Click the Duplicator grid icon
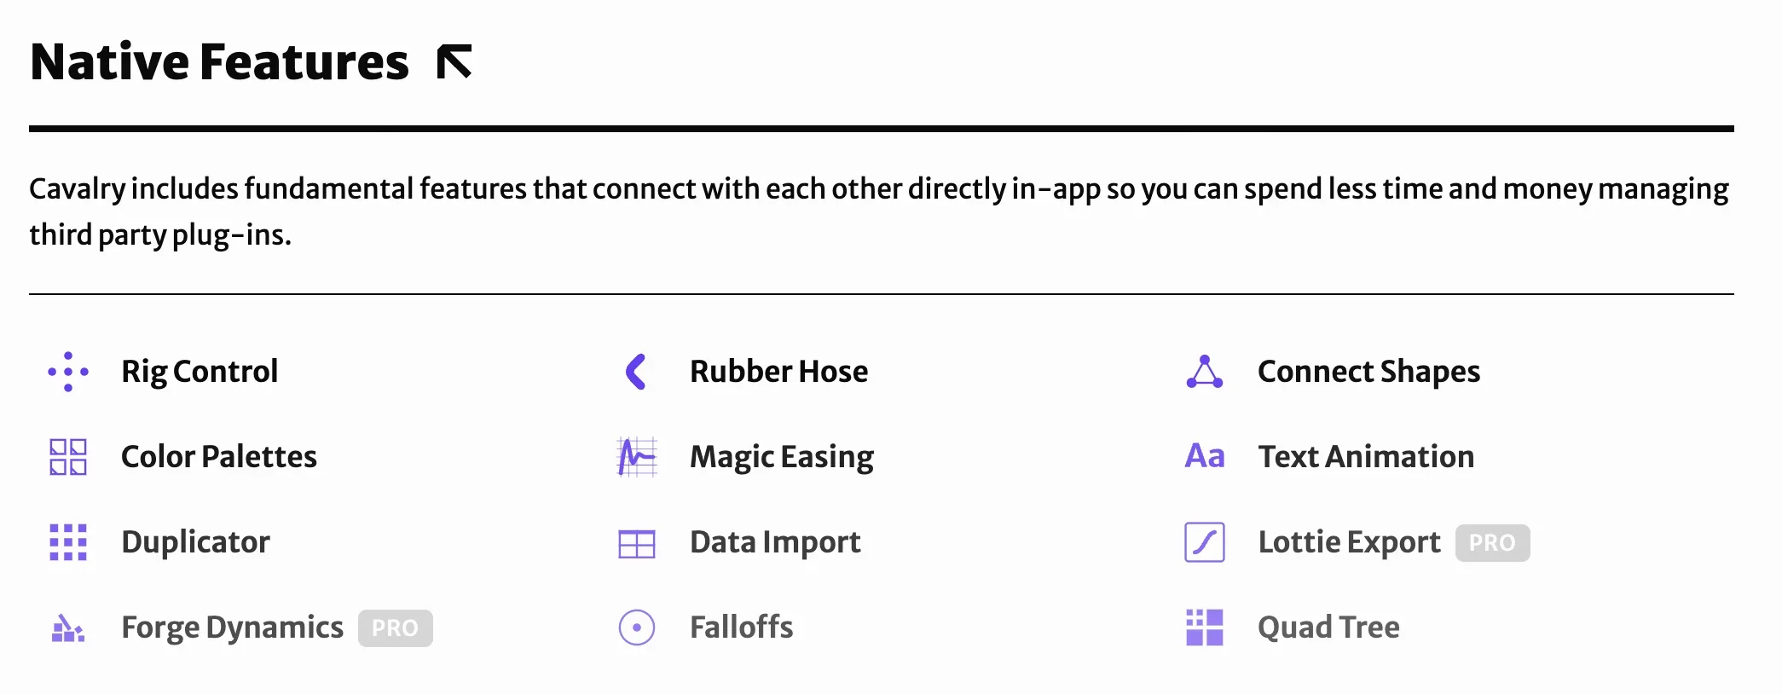 point(68,542)
